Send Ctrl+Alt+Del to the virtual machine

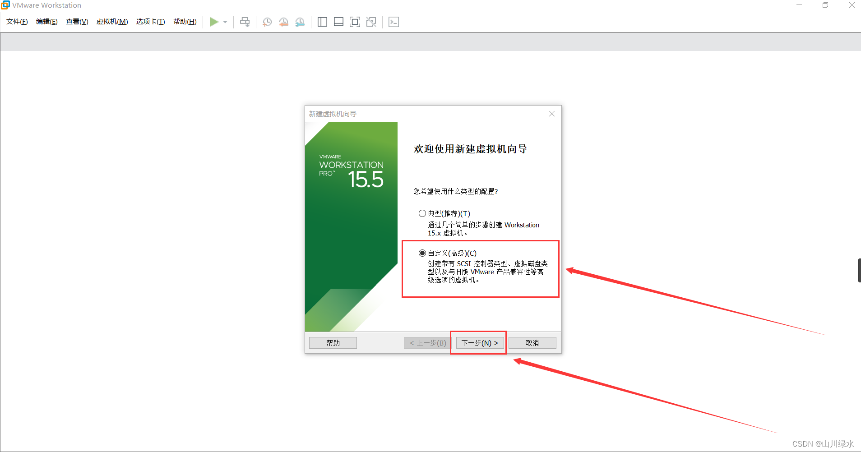coord(244,22)
